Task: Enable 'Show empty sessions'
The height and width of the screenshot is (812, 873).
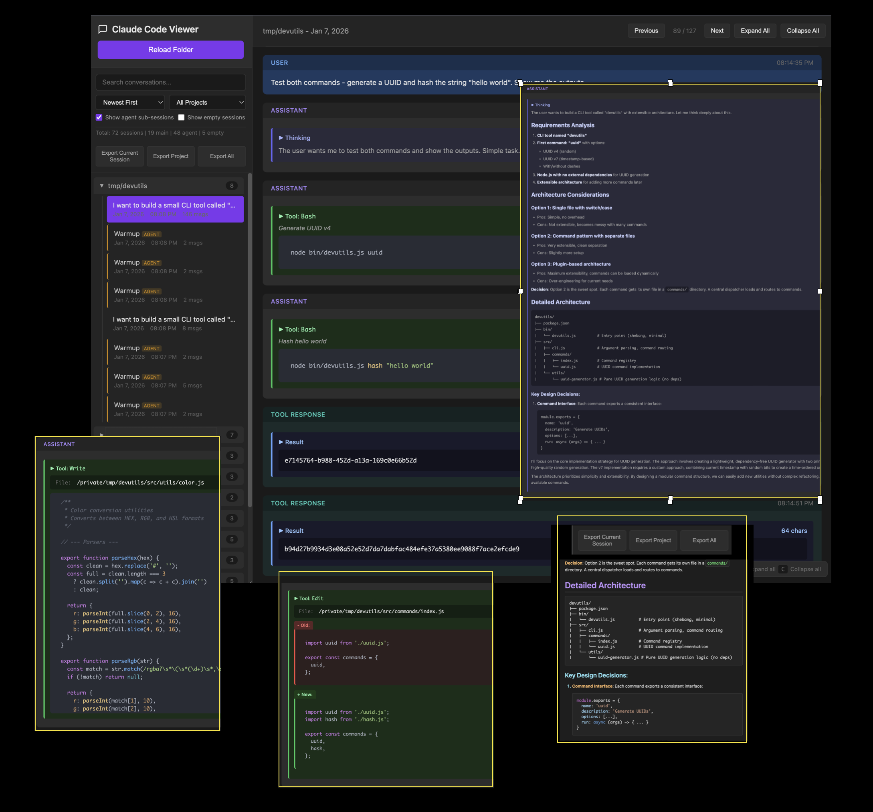Action: click(x=181, y=117)
